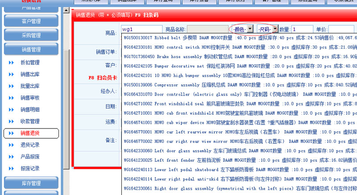Click the double-arrow icon beside 批量出库

[11, 86]
